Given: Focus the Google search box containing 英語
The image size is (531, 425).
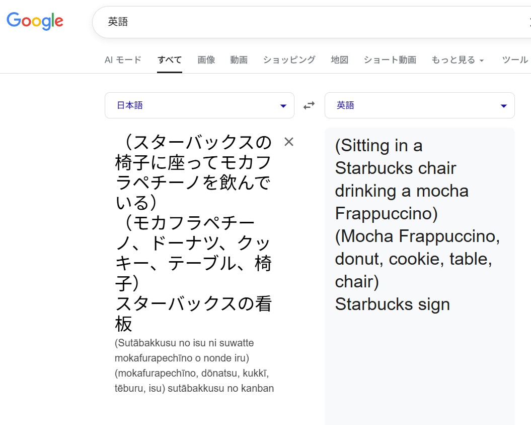Looking at the screenshot, I should click(302, 22).
